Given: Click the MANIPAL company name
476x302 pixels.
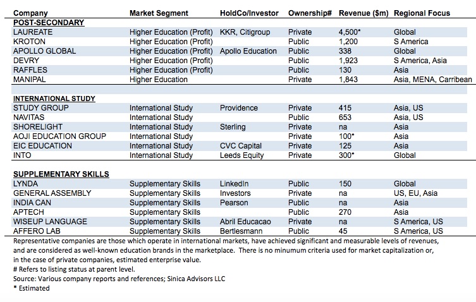Looking at the screenshot, I should (30, 80).
